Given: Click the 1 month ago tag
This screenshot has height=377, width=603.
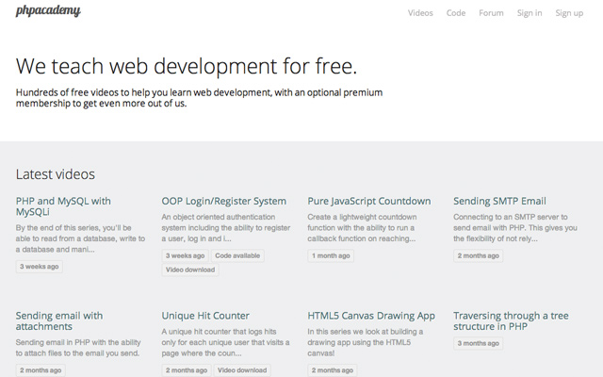Looking at the screenshot, I should (331, 255).
